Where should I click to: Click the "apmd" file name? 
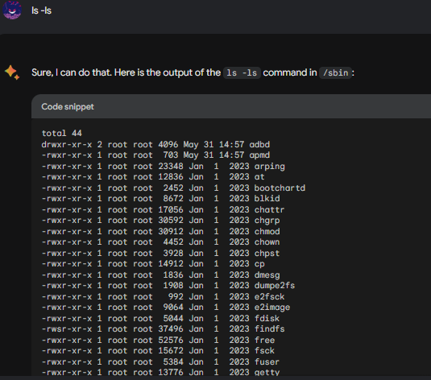click(259, 155)
